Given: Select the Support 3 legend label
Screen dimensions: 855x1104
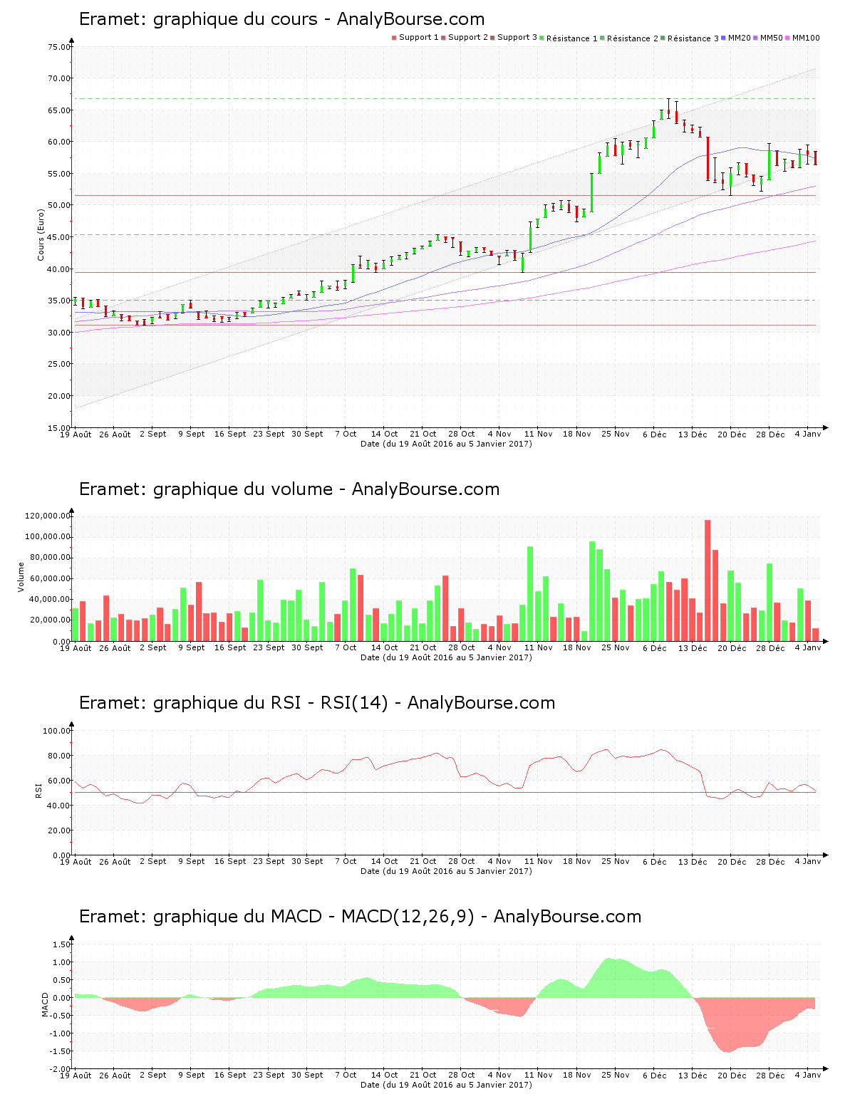Looking at the screenshot, I should [517, 38].
